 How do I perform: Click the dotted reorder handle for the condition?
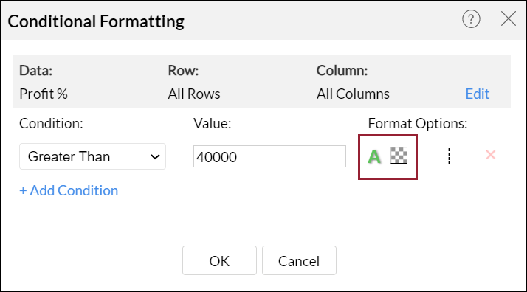tap(449, 156)
